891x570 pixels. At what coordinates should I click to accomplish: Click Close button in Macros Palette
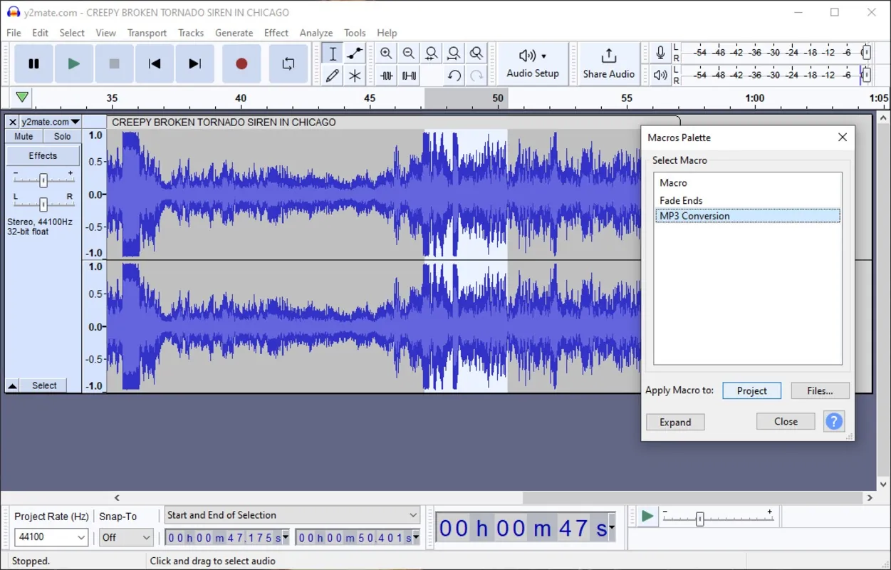pyautogui.click(x=786, y=421)
